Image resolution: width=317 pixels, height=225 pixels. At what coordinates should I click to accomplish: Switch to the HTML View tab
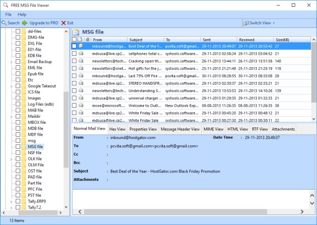(238, 129)
